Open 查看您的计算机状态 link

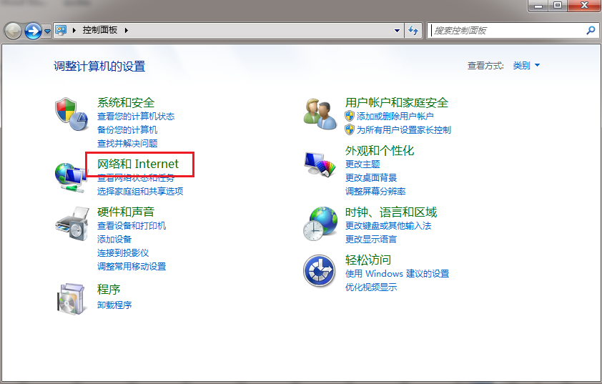(136, 117)
